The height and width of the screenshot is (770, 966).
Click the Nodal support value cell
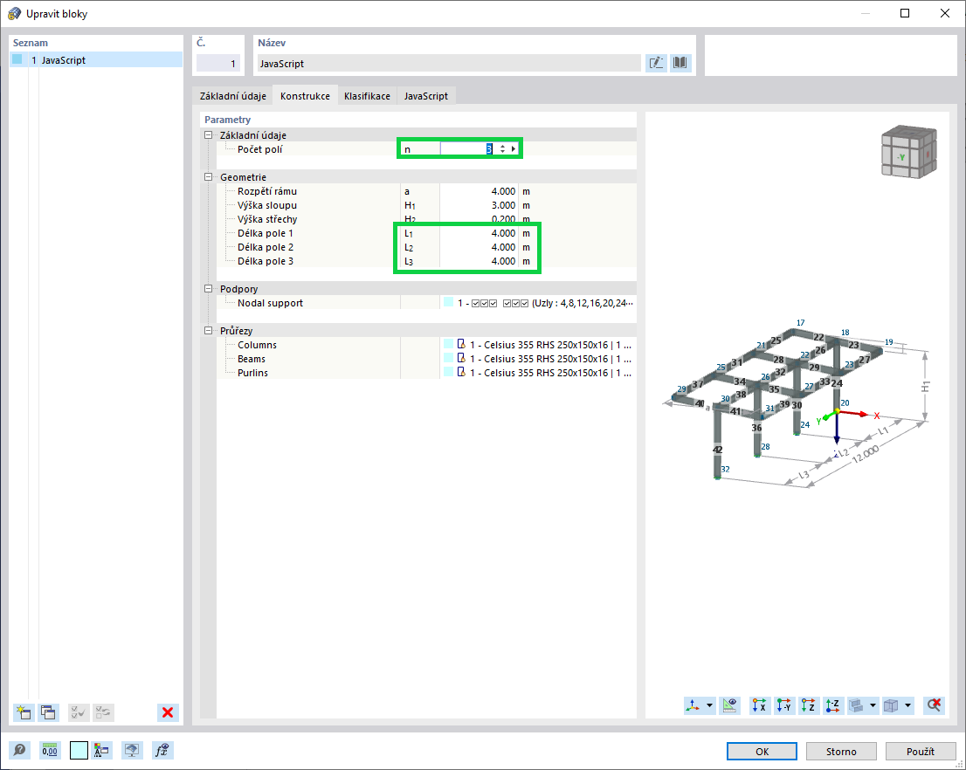(x=538, y=302)
